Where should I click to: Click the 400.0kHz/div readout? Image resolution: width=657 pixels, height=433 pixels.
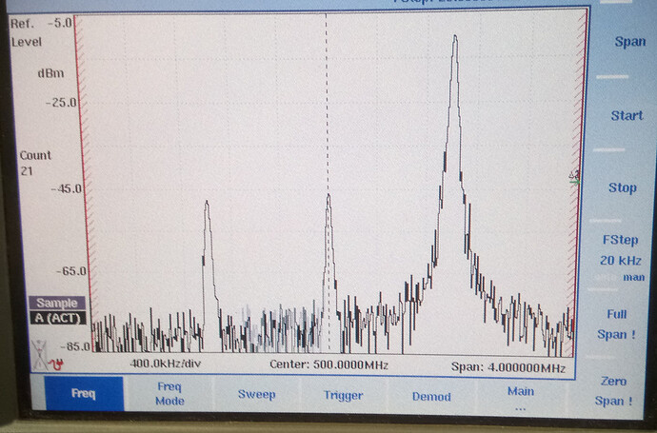pos(166,364)
